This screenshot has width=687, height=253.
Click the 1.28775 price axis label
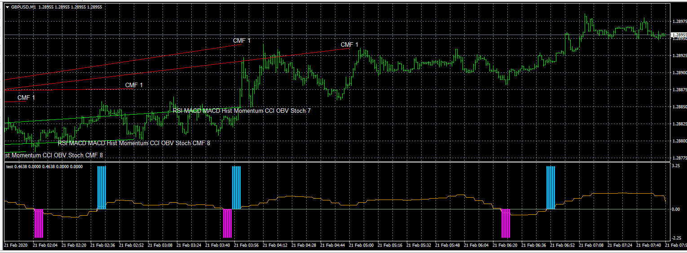click(x=680, y=158)
